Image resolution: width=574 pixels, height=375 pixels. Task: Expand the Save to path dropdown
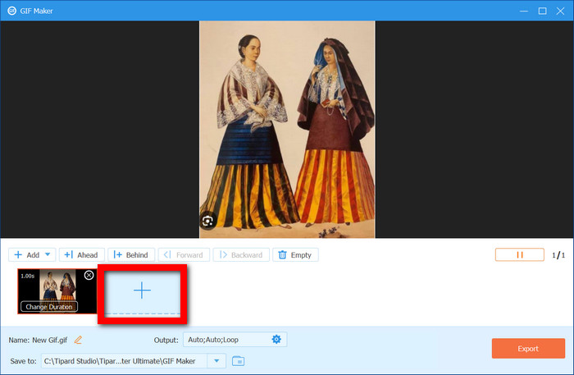[216, 361]
